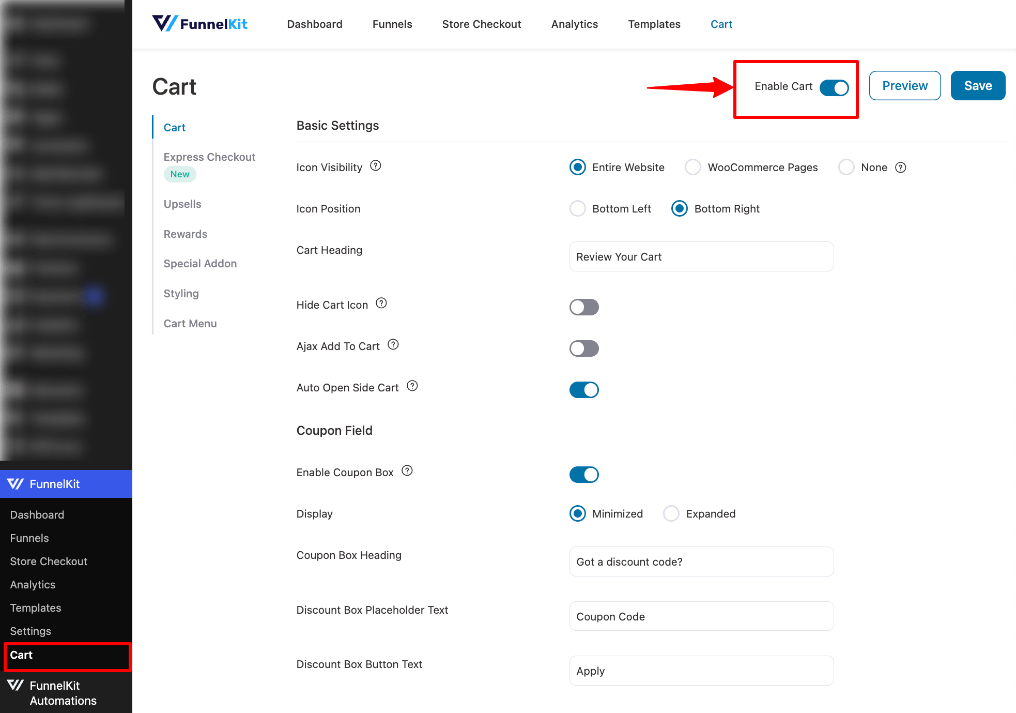Toggle Auto Open Side Cart switch
Viewport: 1016px width, 713px height.
(x=584, y=390)
